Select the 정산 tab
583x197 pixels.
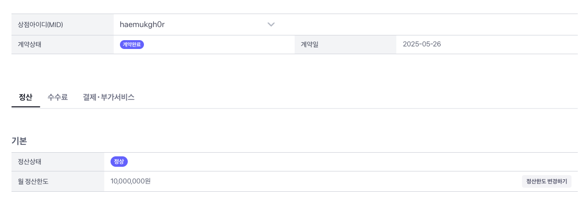26,98
